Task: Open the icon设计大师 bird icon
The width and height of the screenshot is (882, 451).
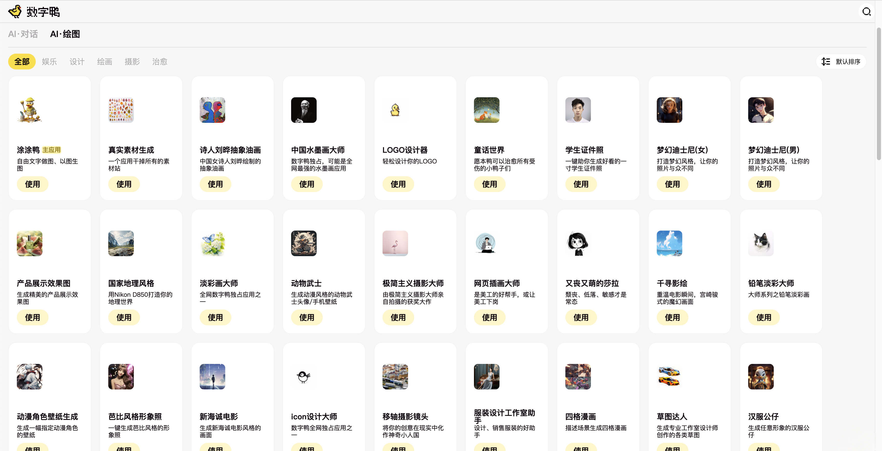Action: click(x=303, y=376)
